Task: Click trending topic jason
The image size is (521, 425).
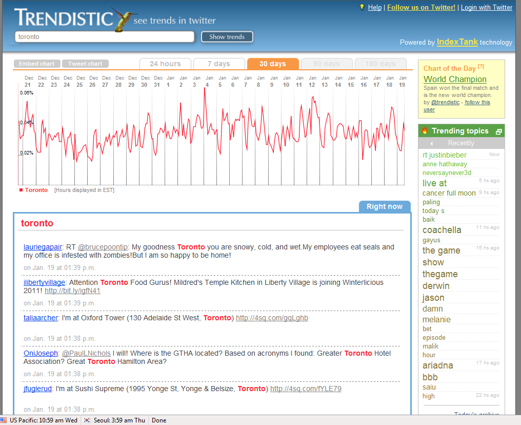Action: coord(433,298)
